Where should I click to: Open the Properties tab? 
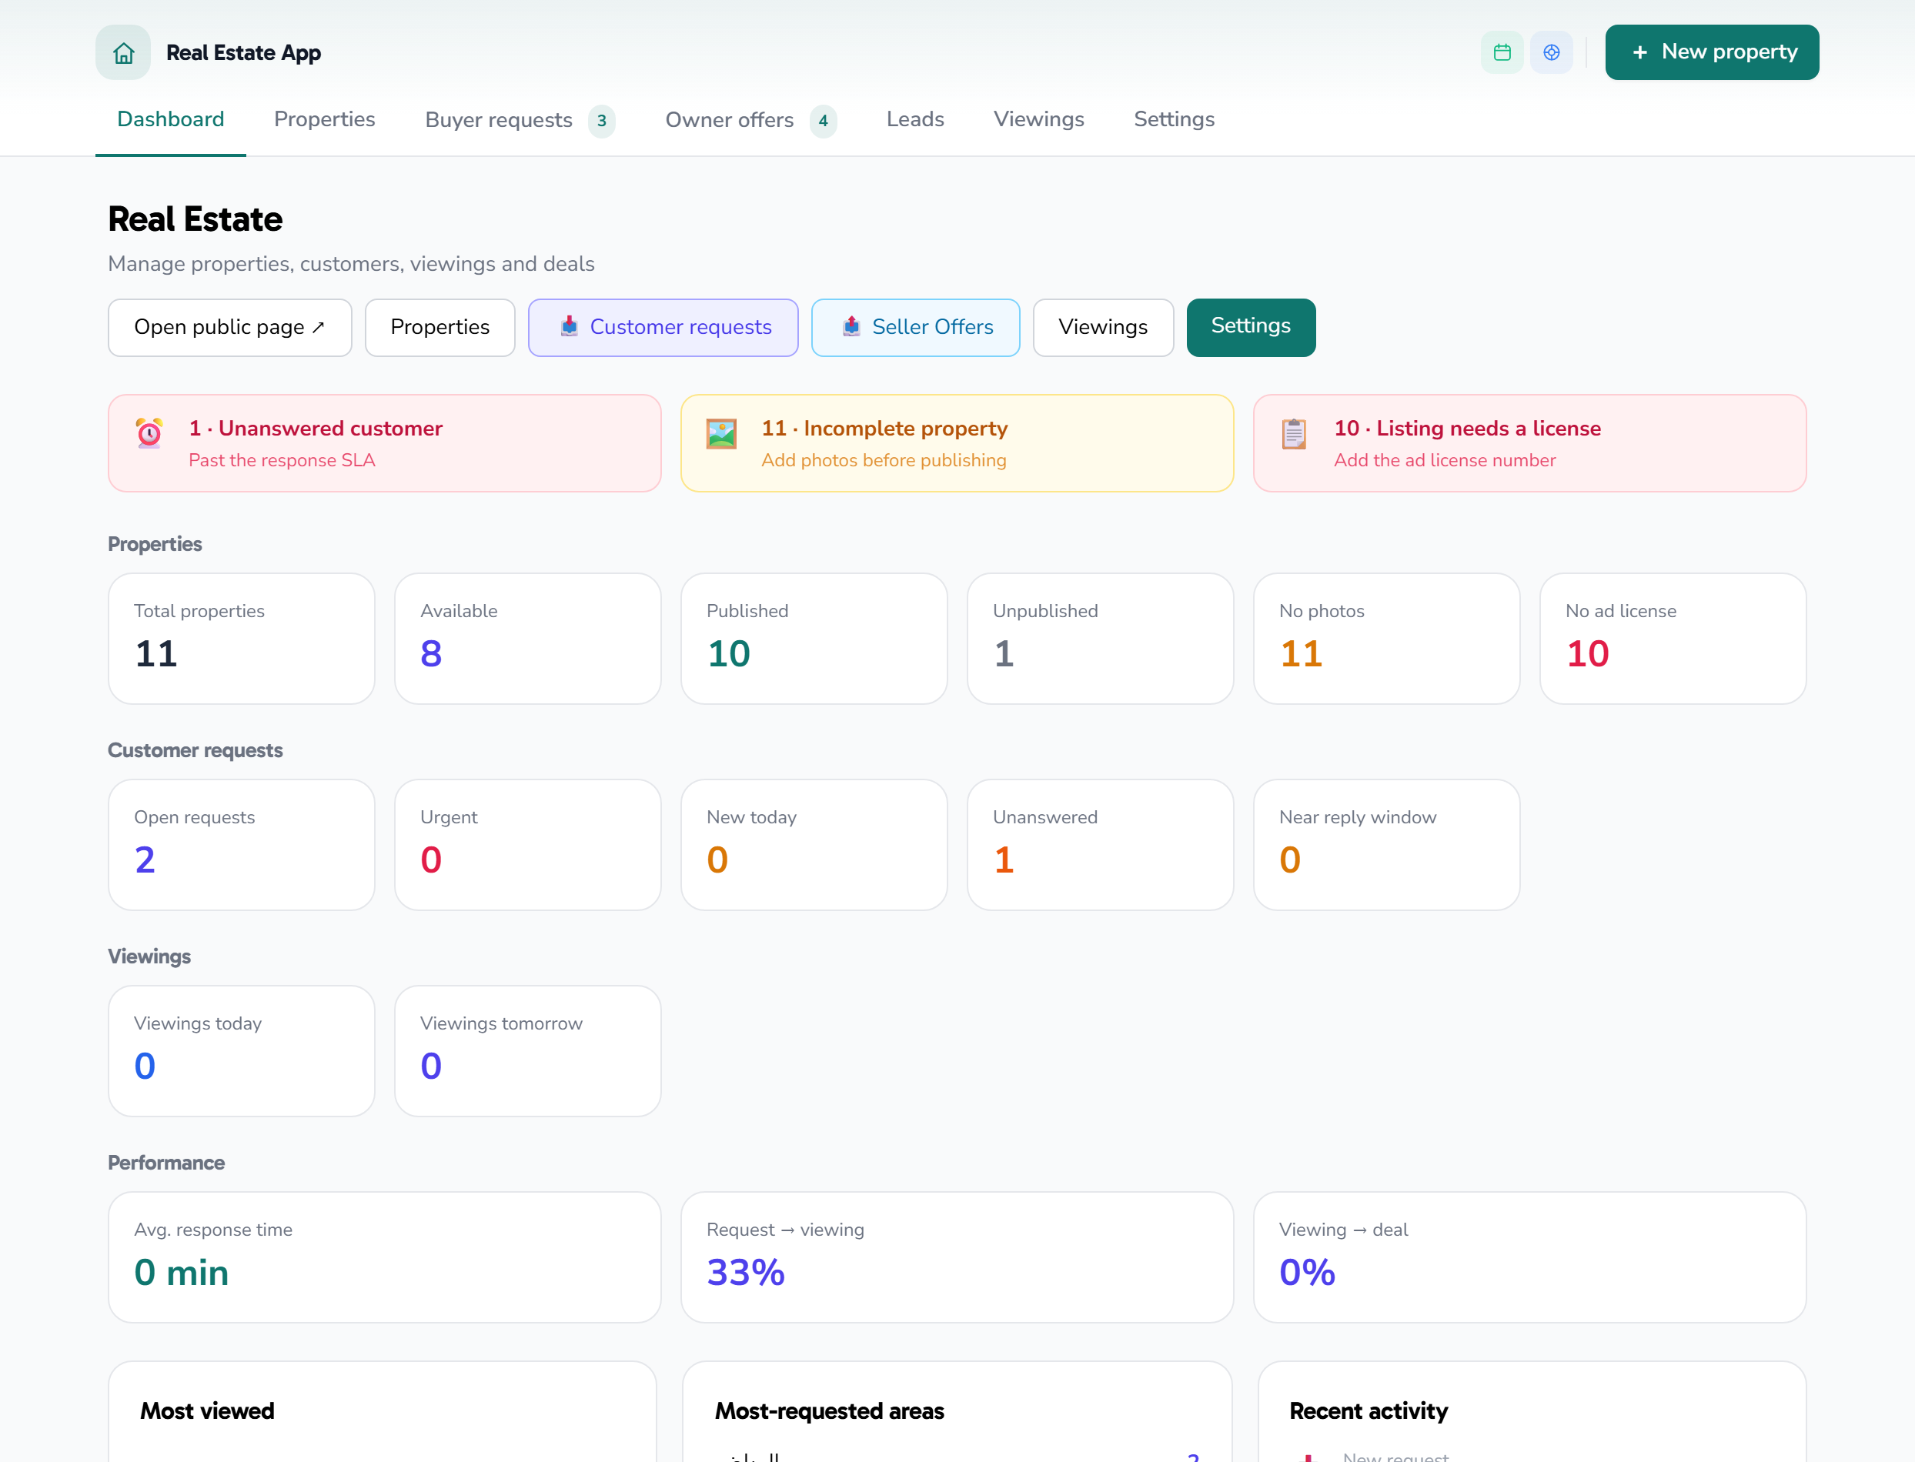tap(325, 119)
